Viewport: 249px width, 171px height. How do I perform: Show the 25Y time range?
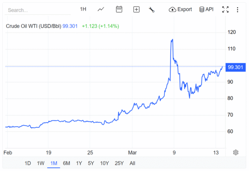tap(119, 163)
